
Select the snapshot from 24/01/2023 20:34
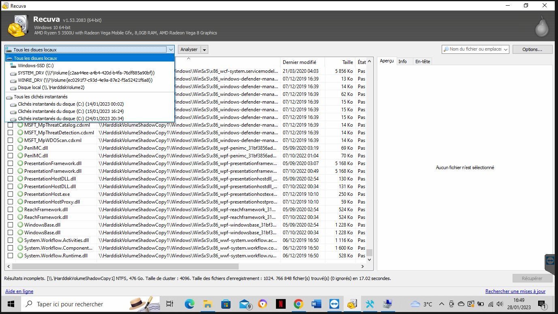[x=90, y=119]
